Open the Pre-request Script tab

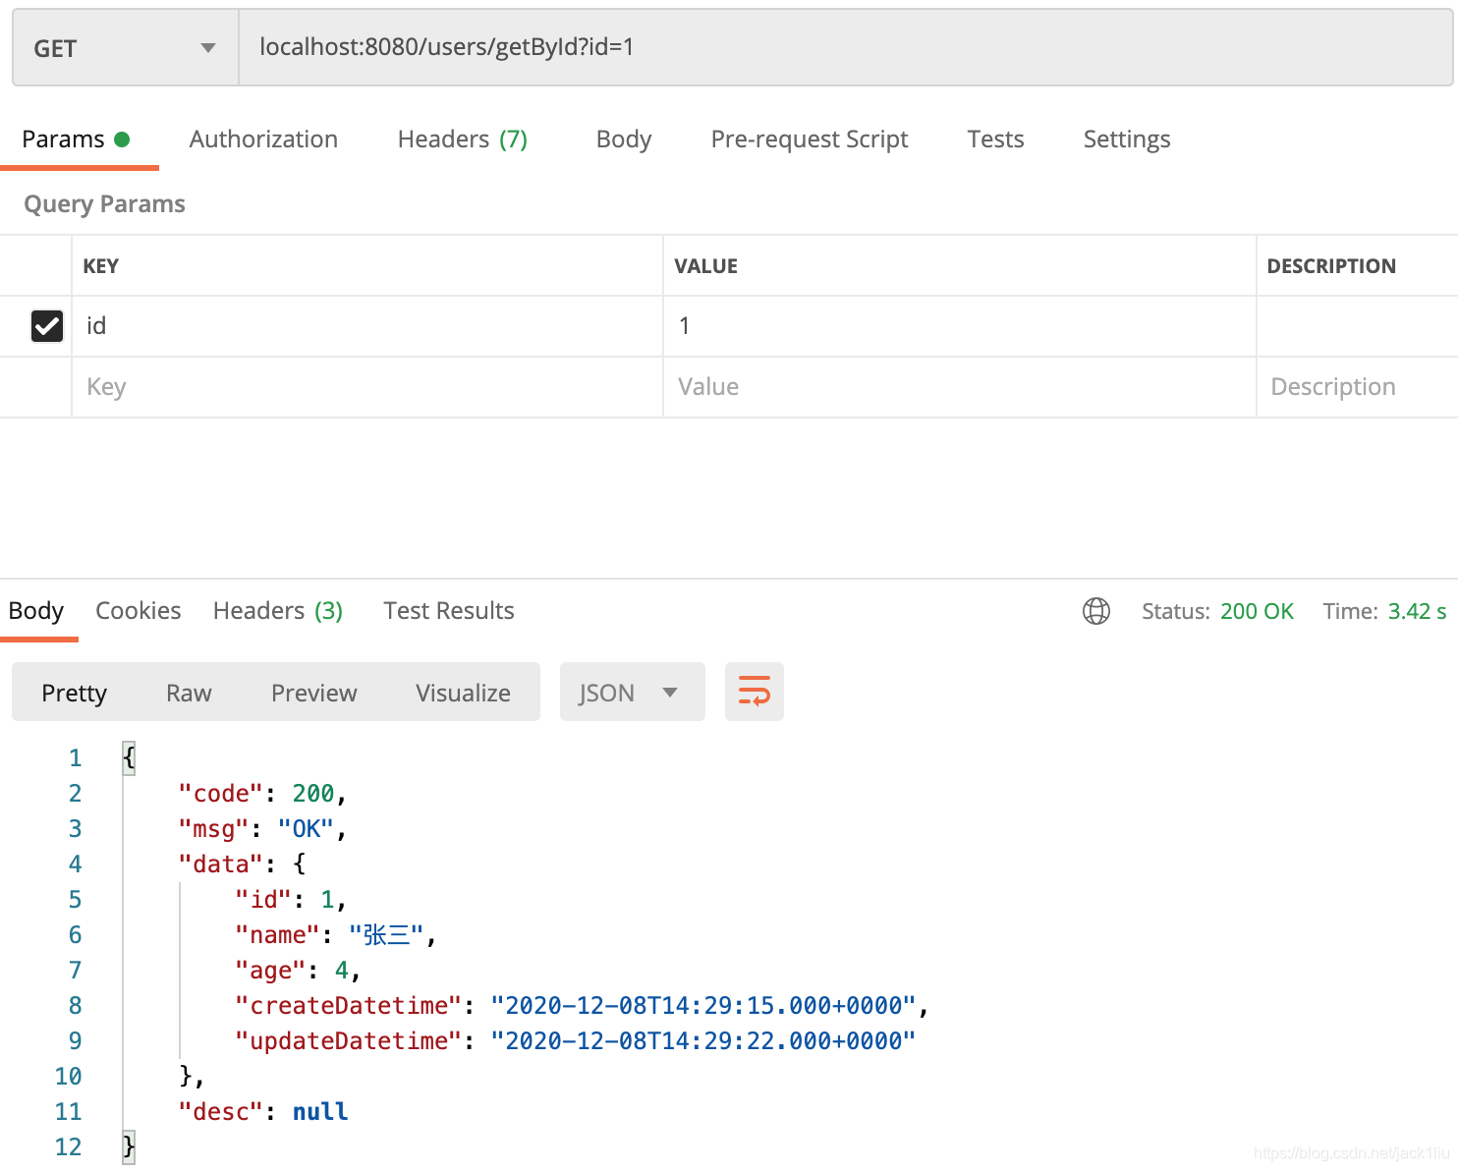tap(810, 139)
